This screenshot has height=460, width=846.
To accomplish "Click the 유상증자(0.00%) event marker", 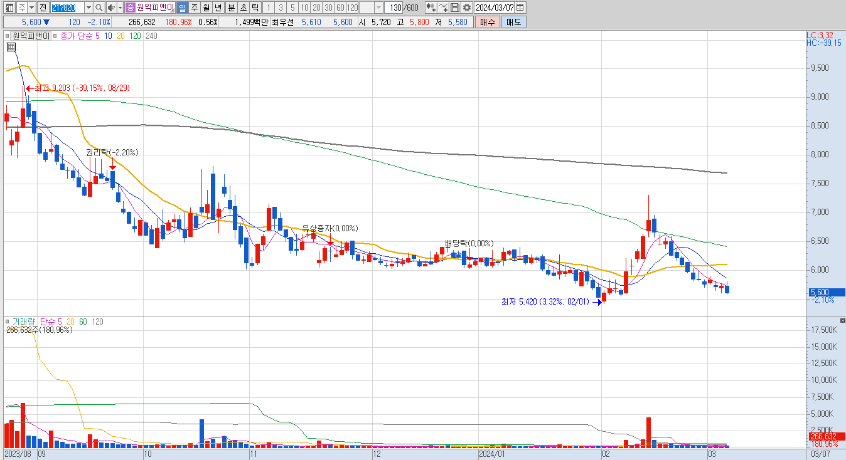I will coord(330,228).
